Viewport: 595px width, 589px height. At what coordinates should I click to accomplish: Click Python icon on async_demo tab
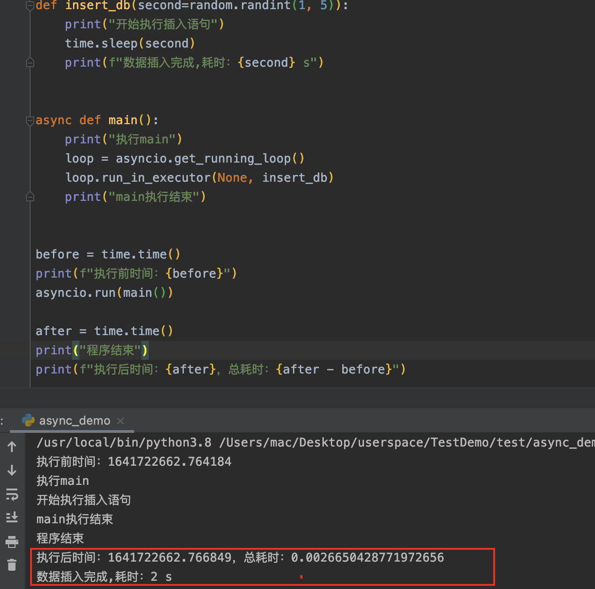click(28, 420)
